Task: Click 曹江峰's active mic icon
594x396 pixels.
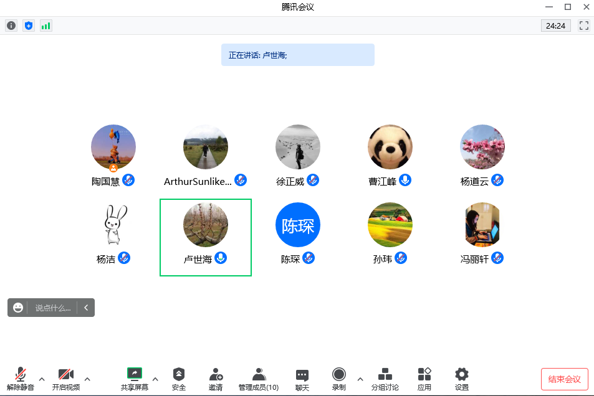Action: click(405, 180)
